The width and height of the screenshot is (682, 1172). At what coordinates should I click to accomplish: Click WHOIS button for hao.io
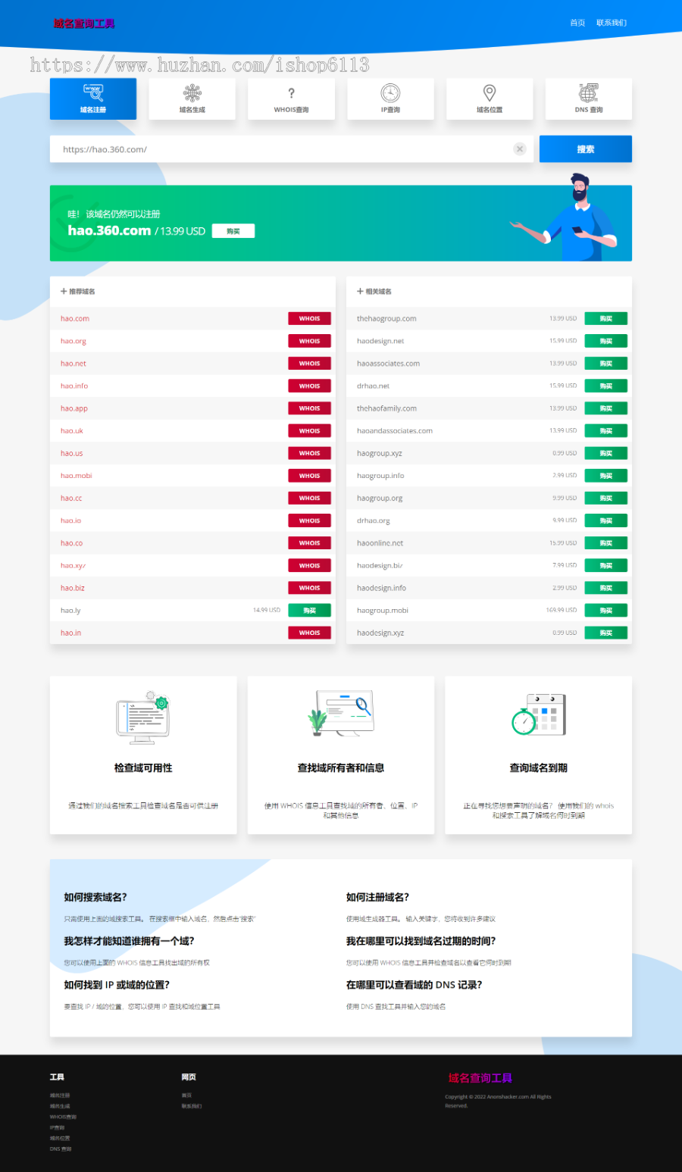[309, 520]
